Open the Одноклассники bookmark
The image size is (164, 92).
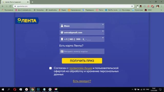(x=74, y=10)
